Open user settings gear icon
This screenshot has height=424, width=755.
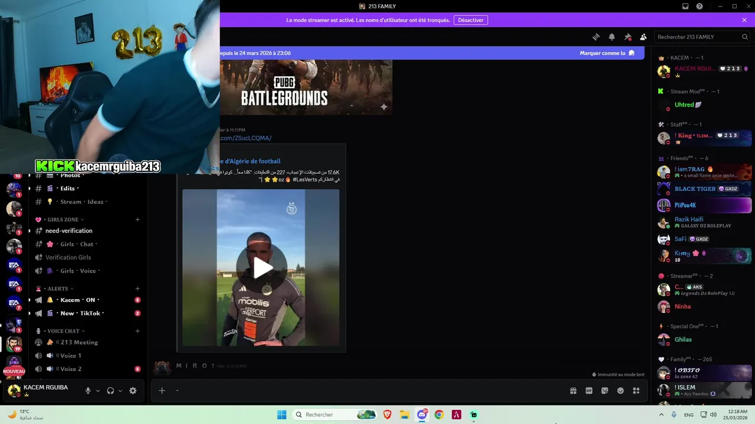click(x=133, y=390)
